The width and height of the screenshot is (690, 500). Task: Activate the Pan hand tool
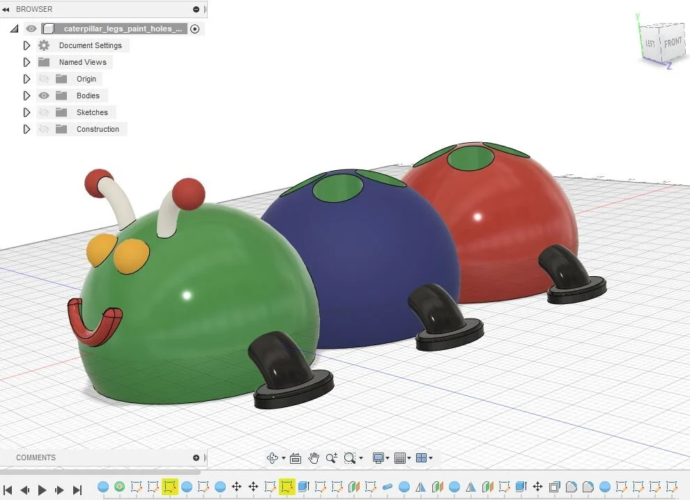coord(314,458)
